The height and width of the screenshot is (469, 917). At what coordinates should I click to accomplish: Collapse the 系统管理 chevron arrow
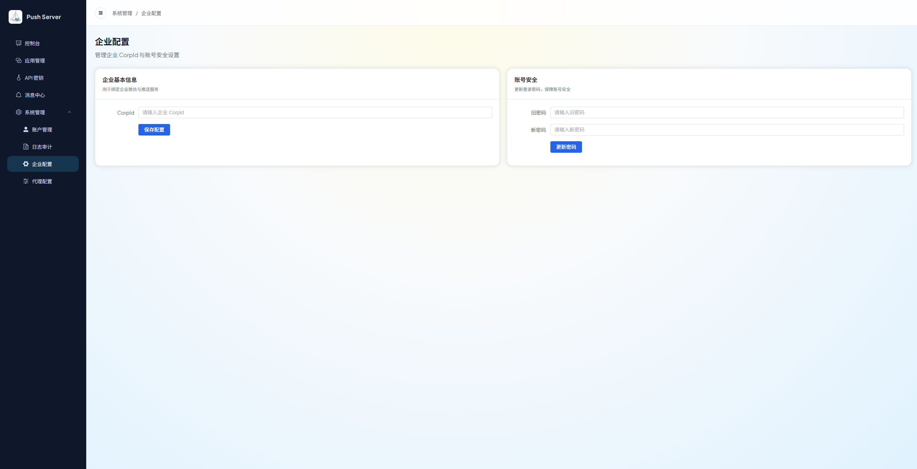click(x=69, y=112)
